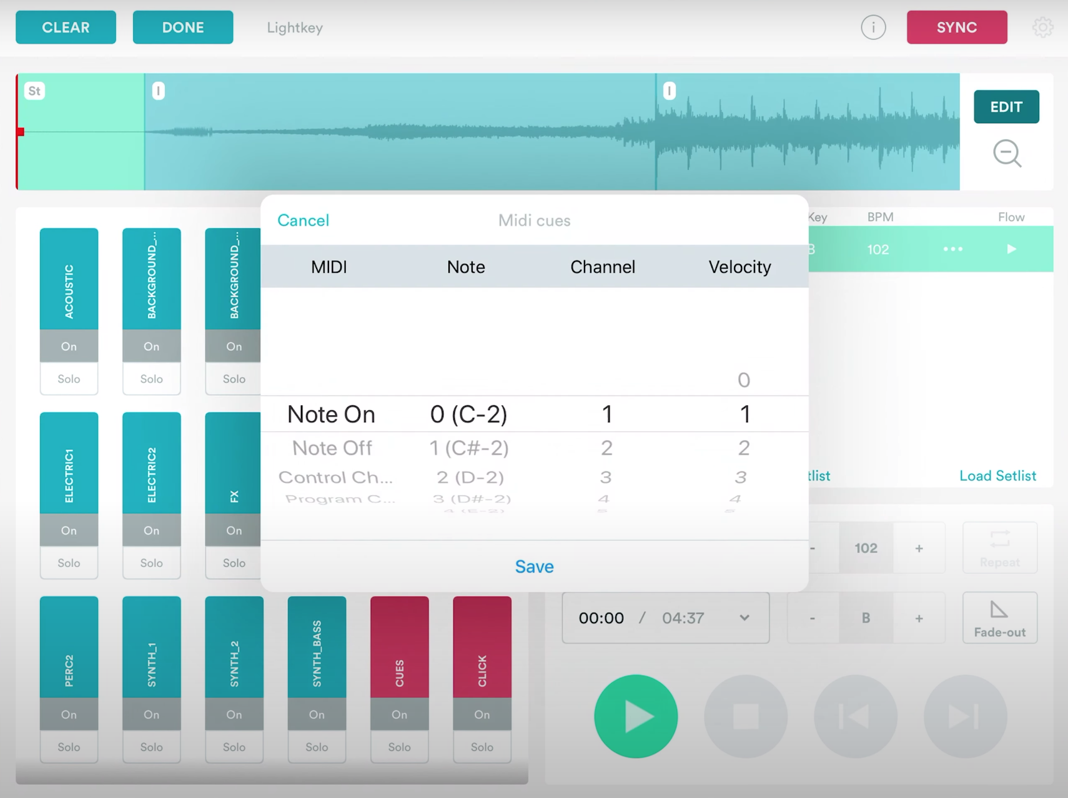Screen dimensions: 1068x798
Task: Cancel the Midi cues dialog
Action: (x=303, y=220)
